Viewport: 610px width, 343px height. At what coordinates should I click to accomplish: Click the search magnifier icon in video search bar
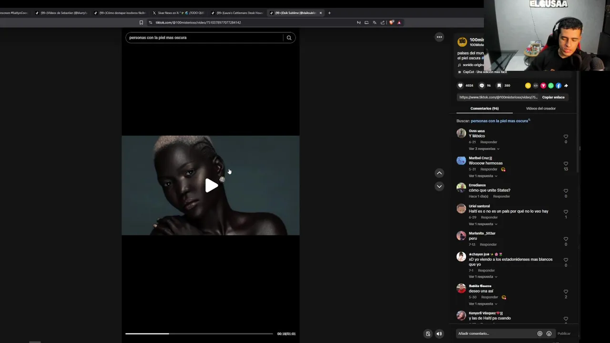pos(289,38)
